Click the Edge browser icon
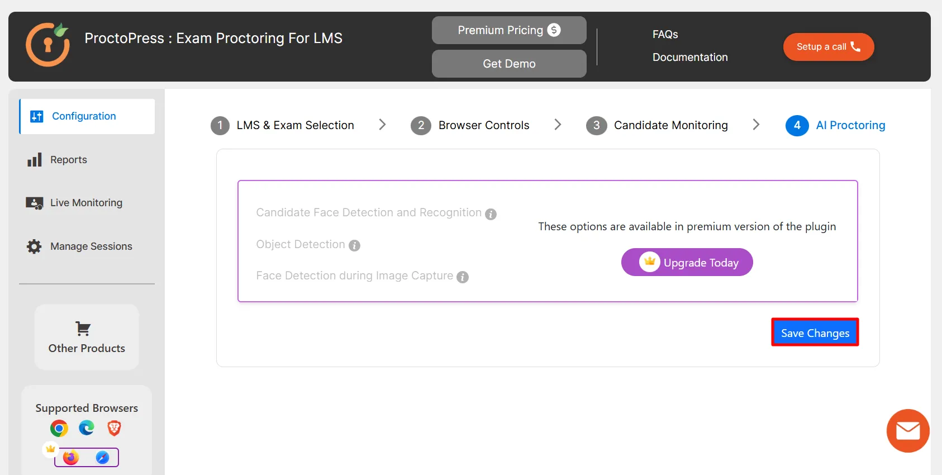The height and width of the screenshot is (475, 942). click(x=87, y=428)
